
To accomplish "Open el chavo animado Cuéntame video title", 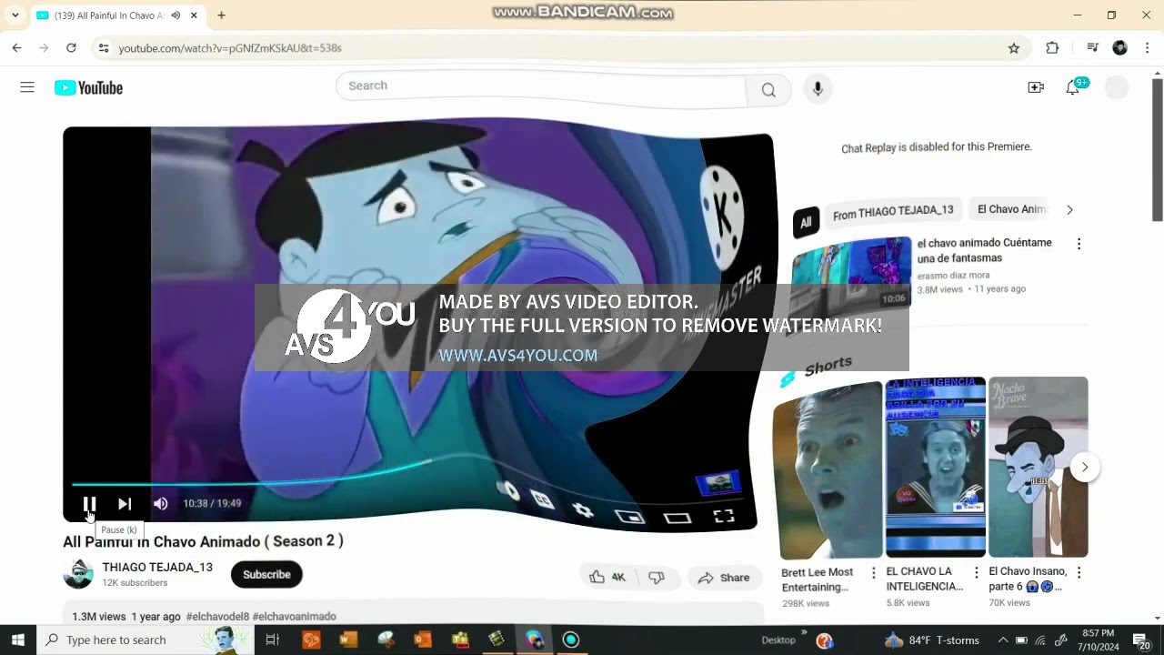I will [985, 250].
